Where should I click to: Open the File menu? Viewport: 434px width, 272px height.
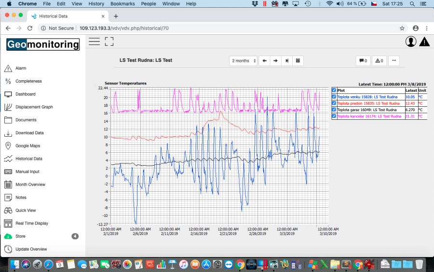pyautogui.click(x=47, y=3)
